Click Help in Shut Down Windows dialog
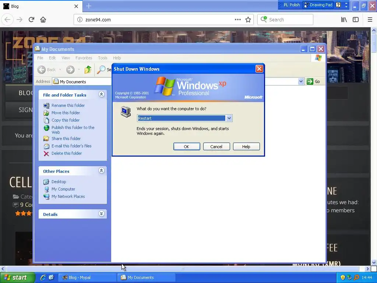The height and width of the screenshot is (283, 377). [246, 147]
